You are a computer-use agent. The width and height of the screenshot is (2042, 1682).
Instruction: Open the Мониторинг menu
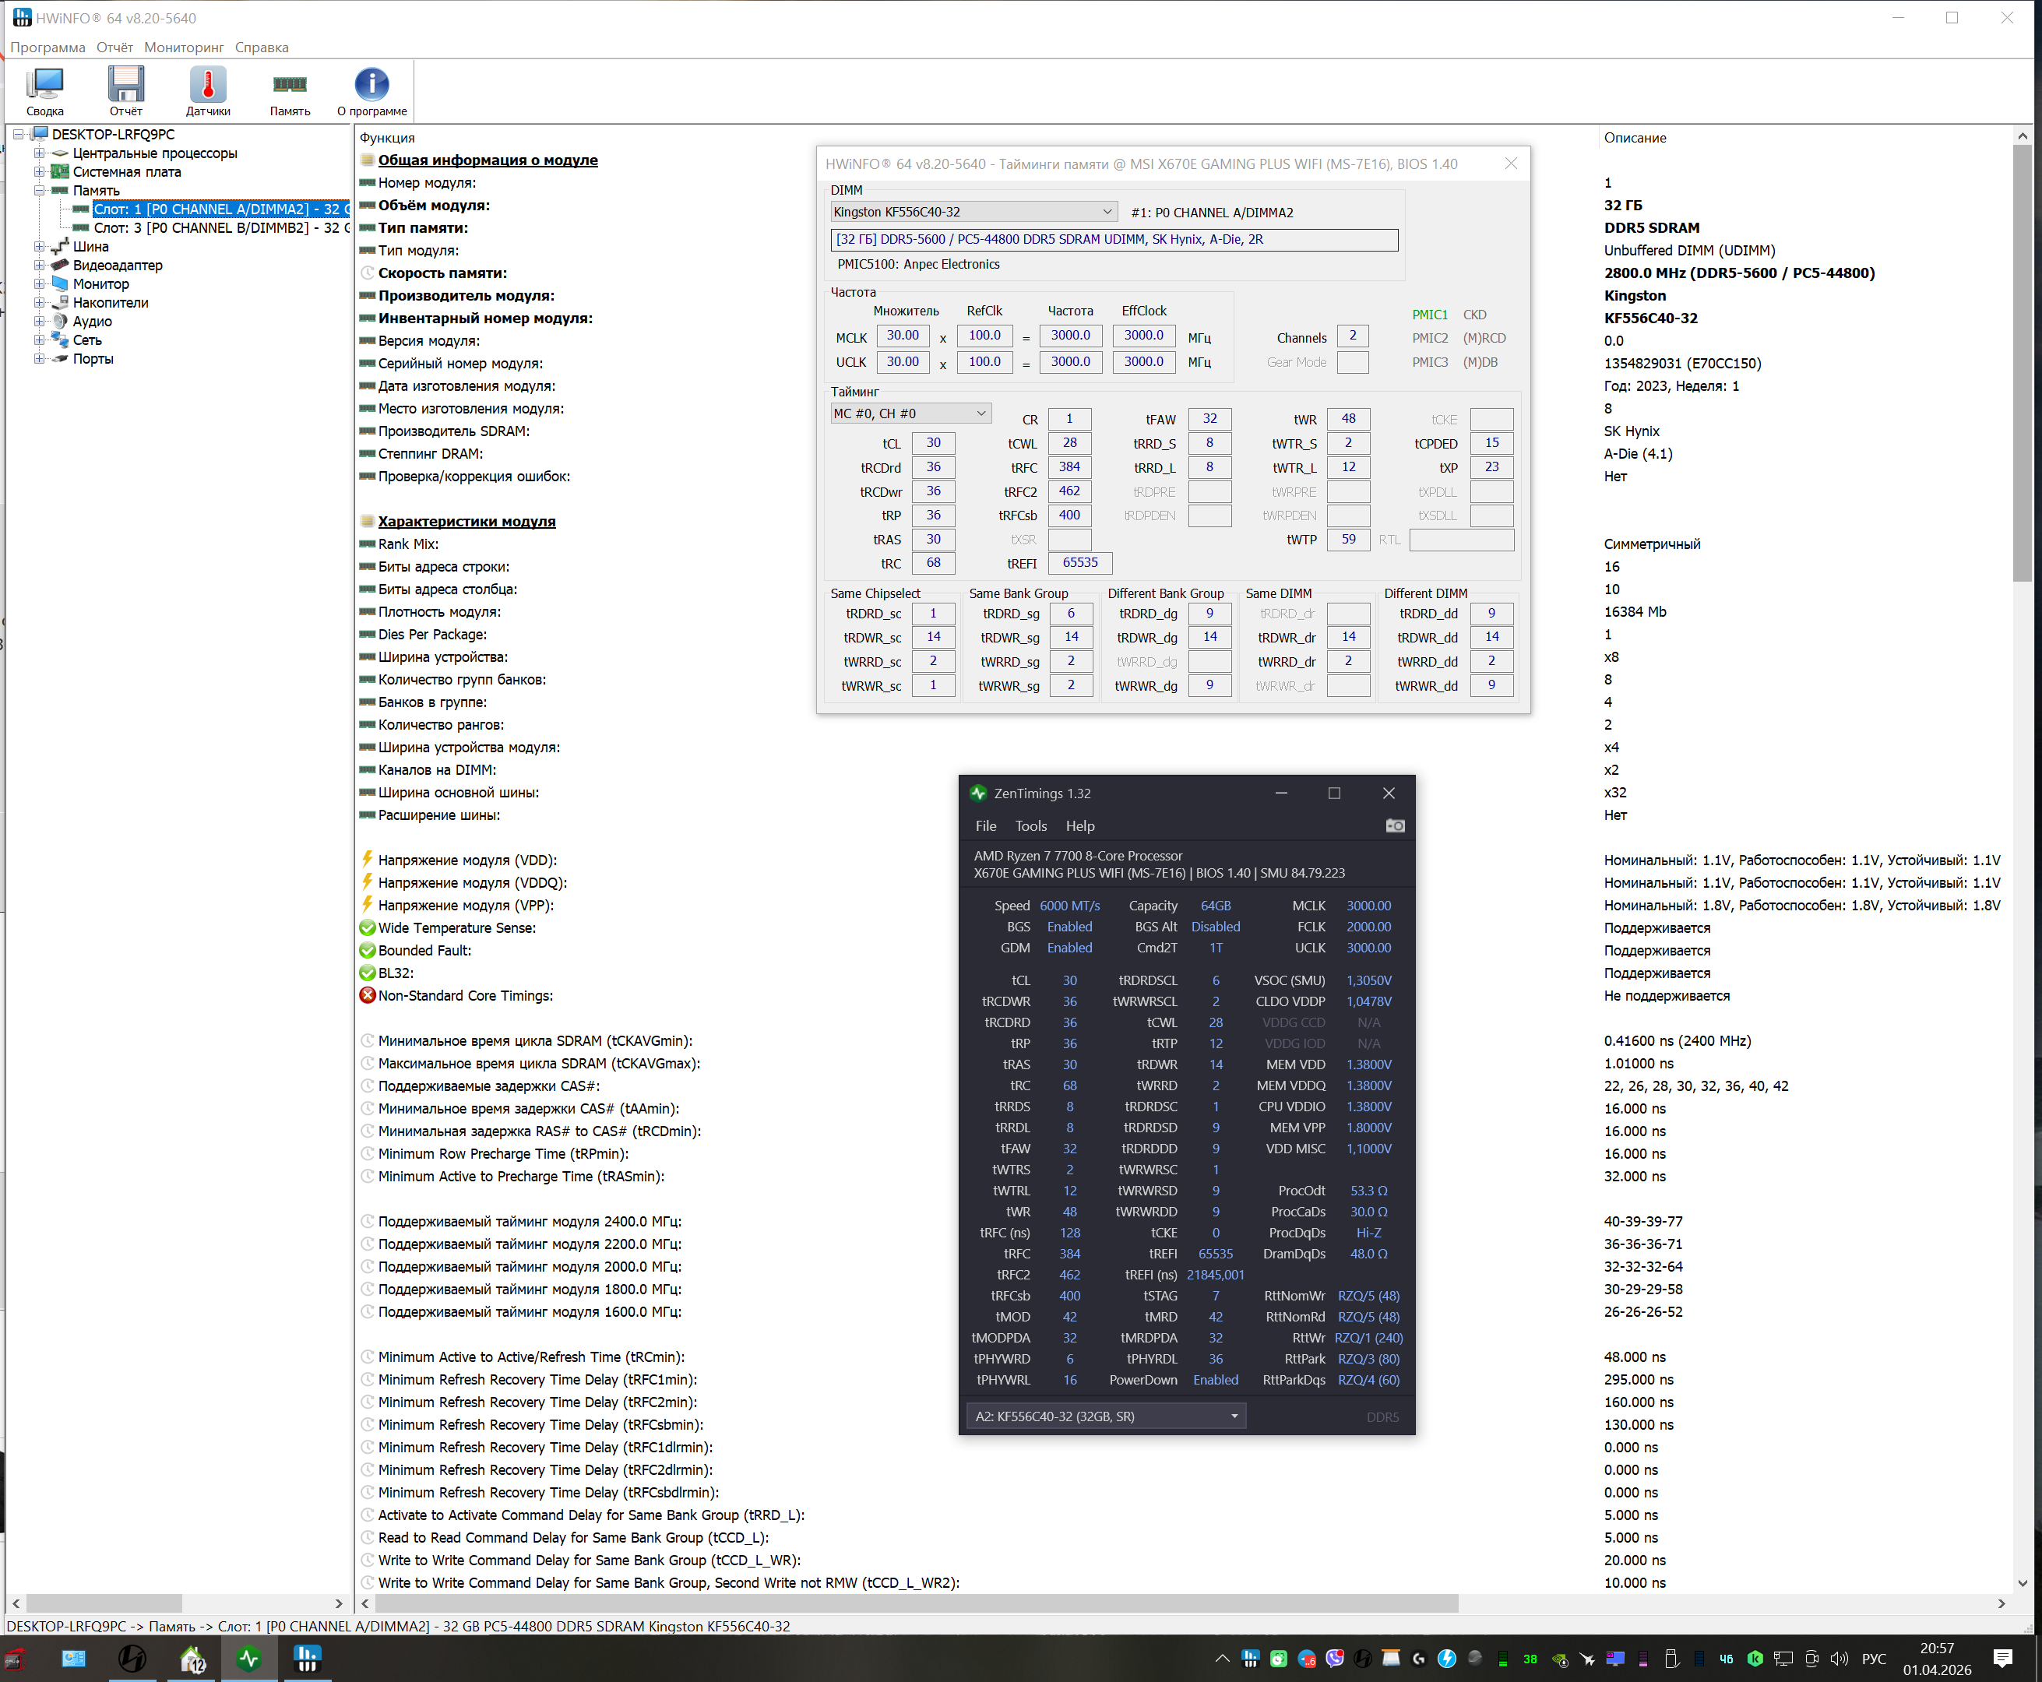coord(183,48)
